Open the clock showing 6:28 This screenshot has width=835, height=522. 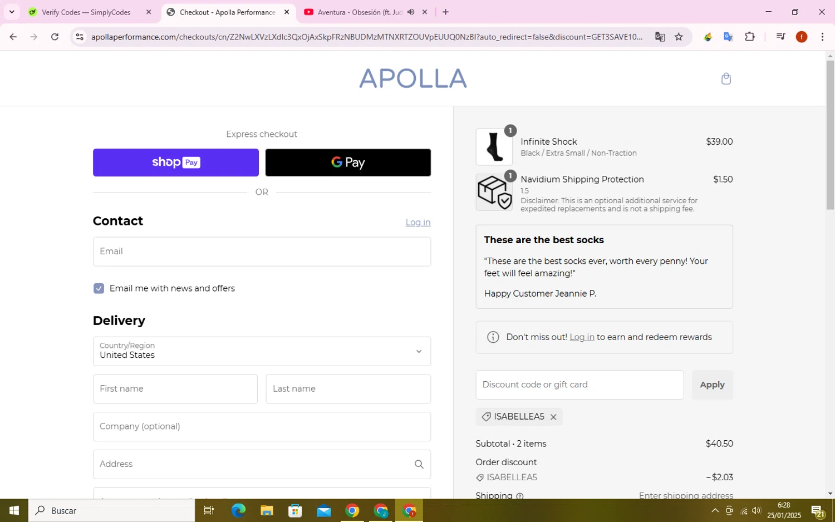point(784,510)
